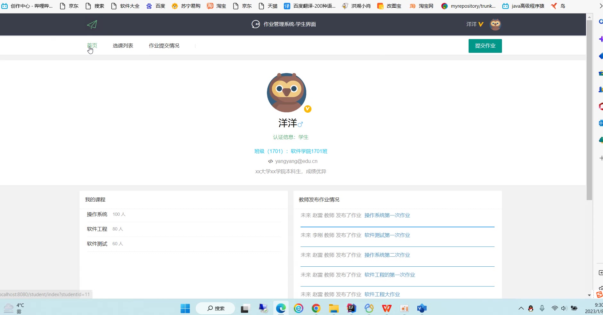Open link 软件工程大作业
Viewport: 603px width, 315px height.
[382, 295]
